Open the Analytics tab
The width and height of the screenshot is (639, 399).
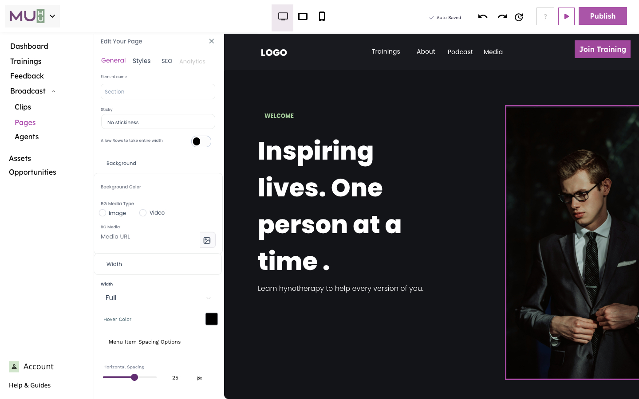(192, 62)
